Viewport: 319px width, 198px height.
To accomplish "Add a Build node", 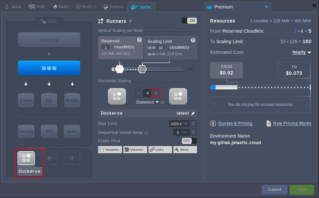I will coord(72,131).
